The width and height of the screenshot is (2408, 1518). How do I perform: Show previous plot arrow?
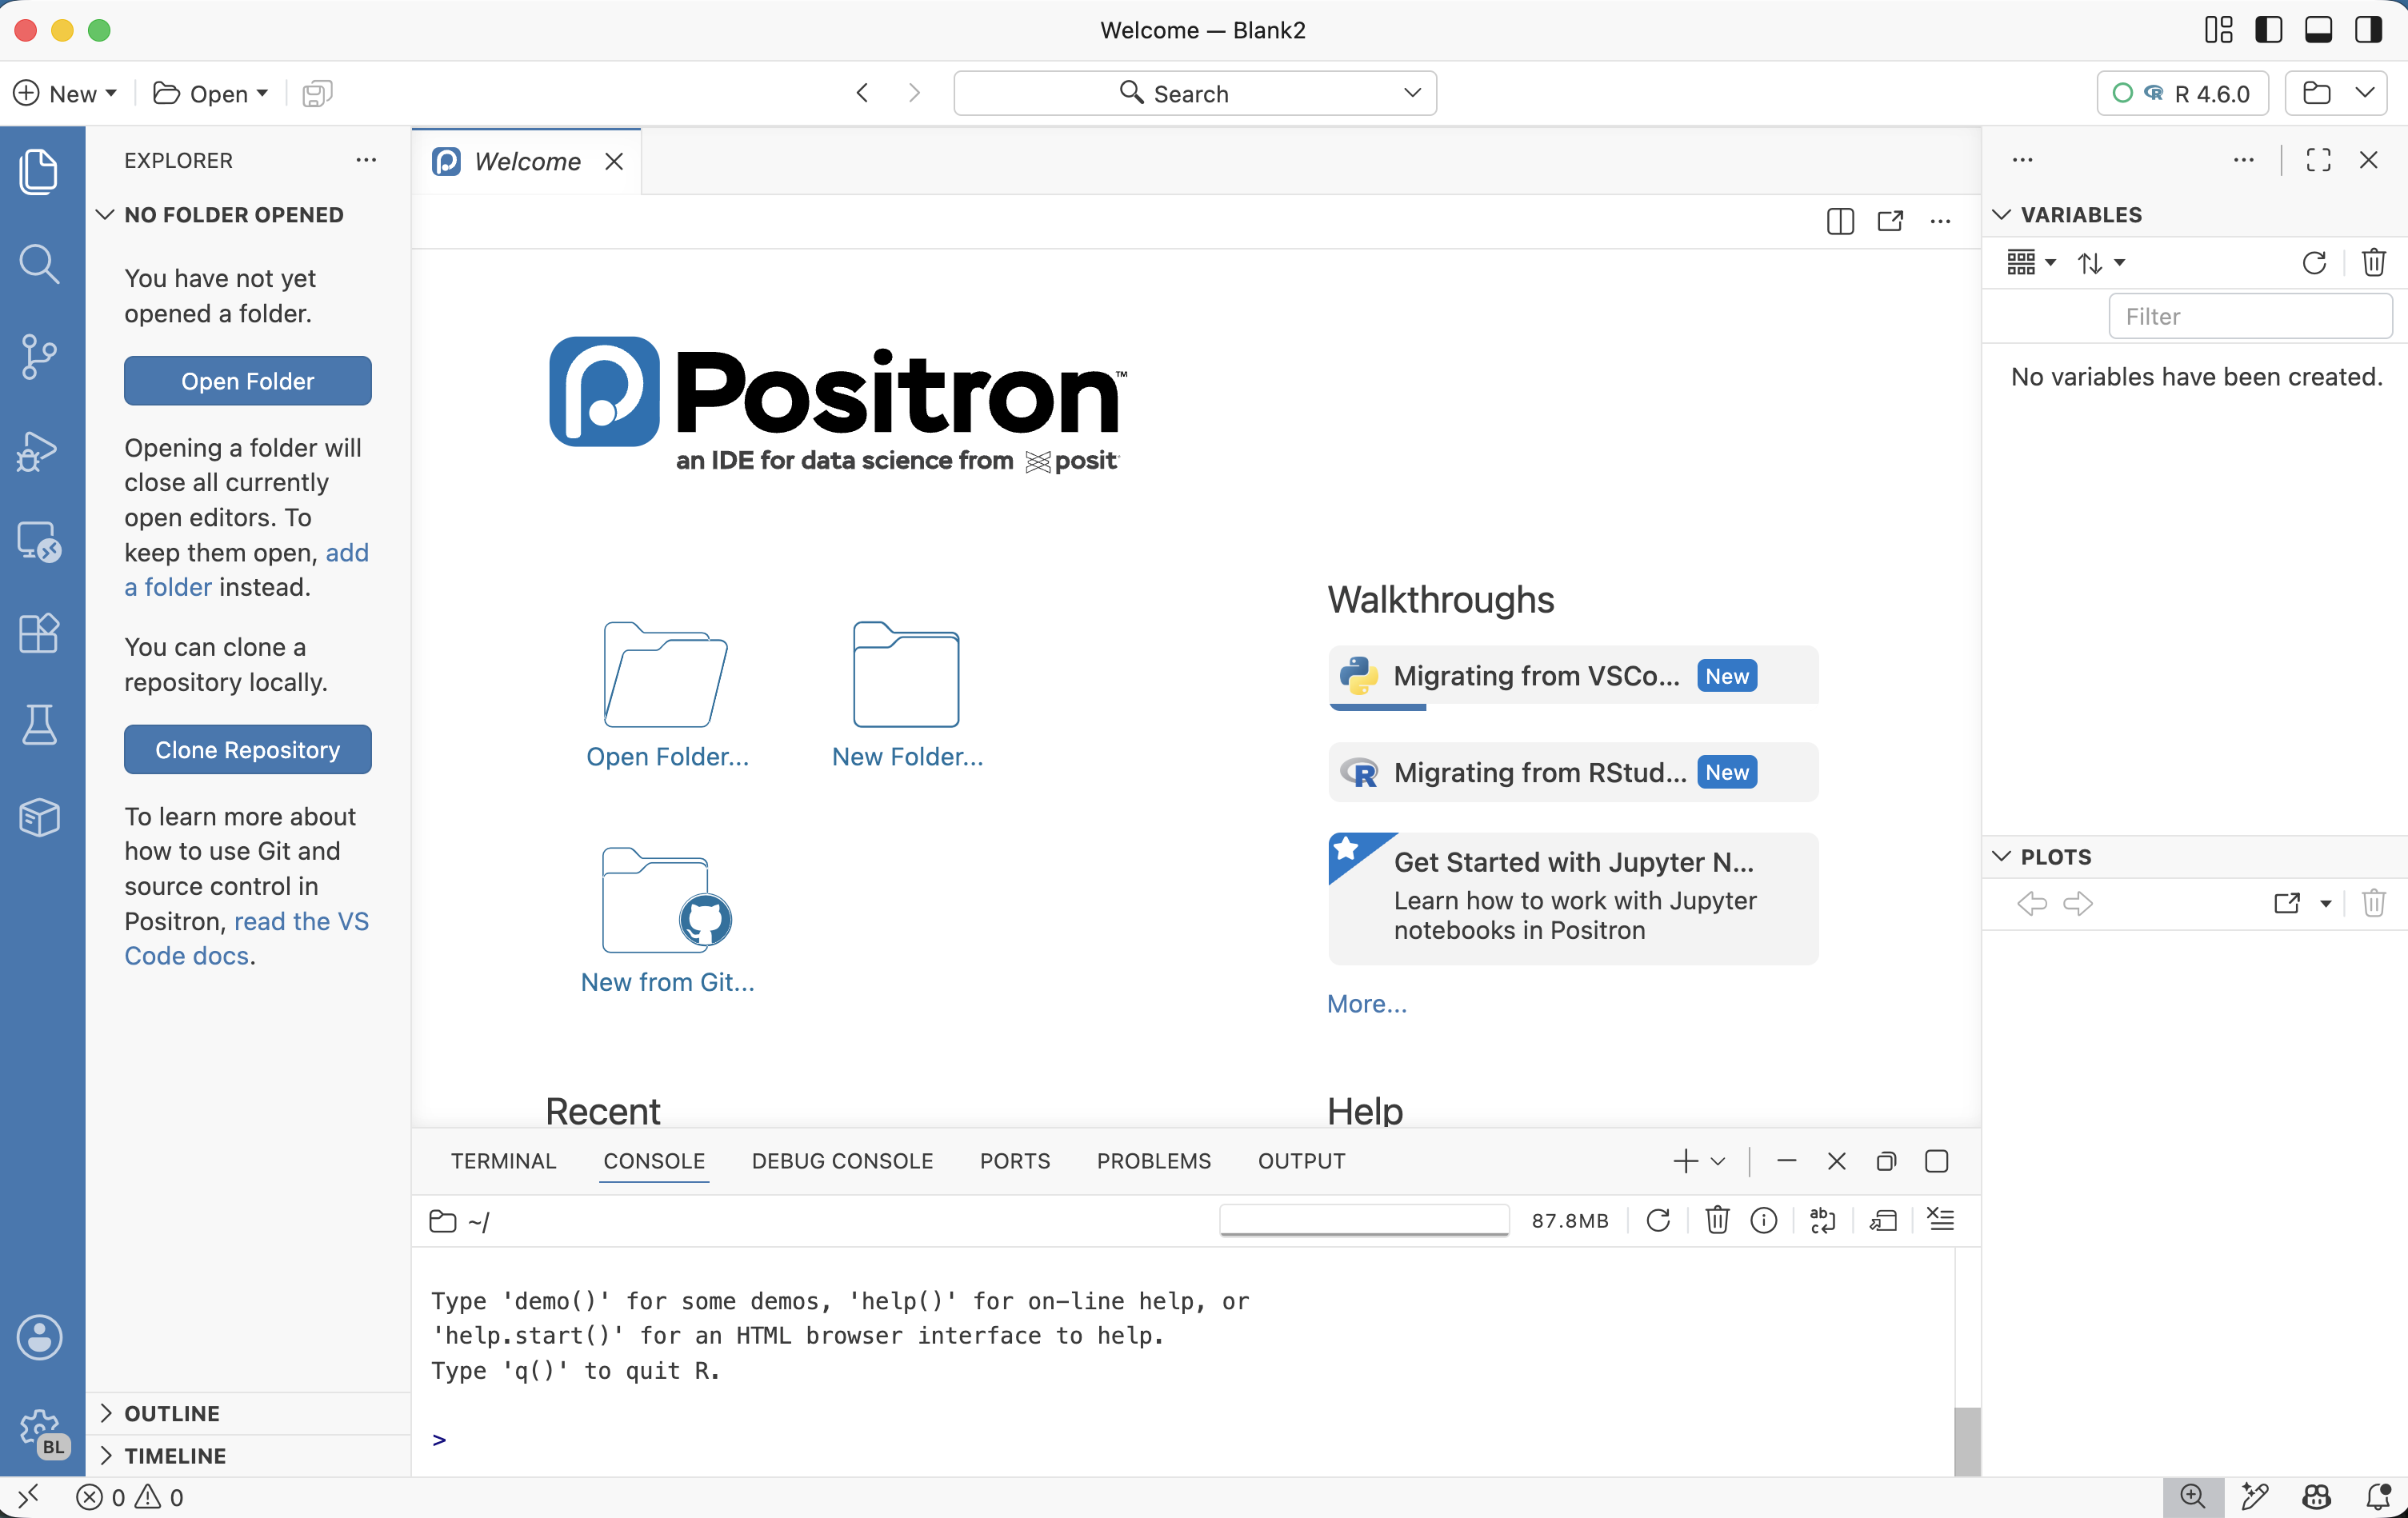(x=2031, y=903)
